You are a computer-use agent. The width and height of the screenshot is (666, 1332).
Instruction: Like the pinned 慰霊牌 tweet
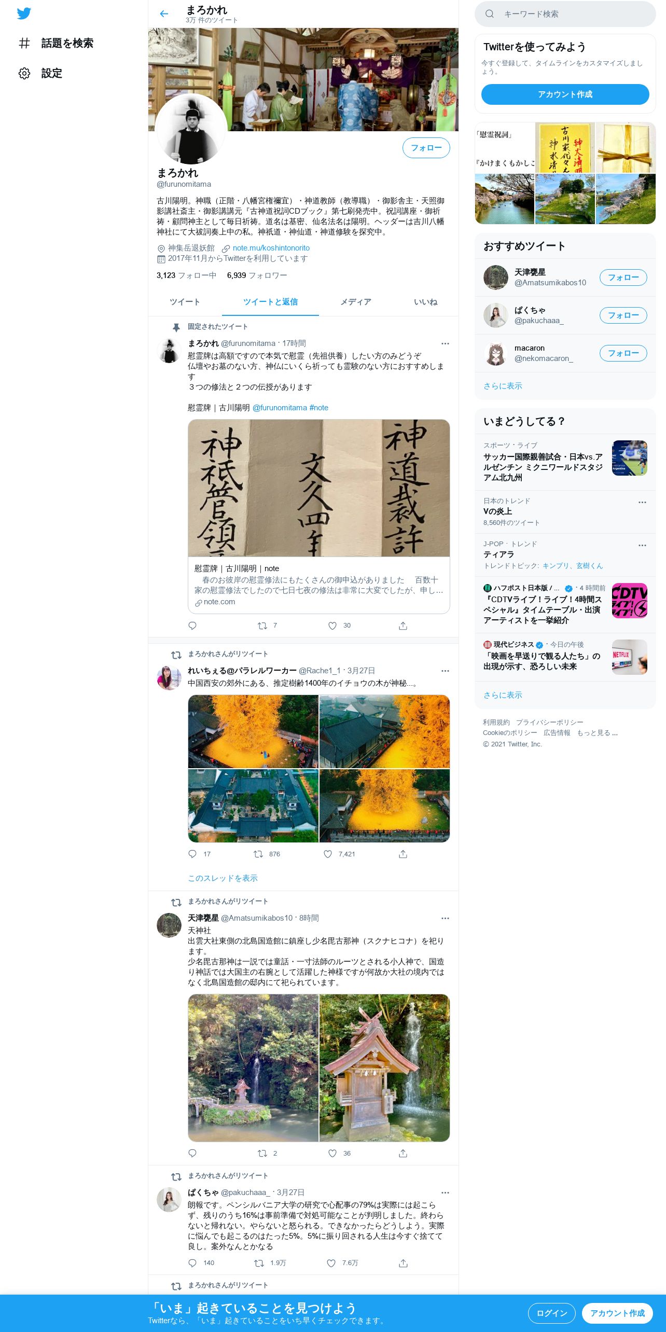pos(332,626)
